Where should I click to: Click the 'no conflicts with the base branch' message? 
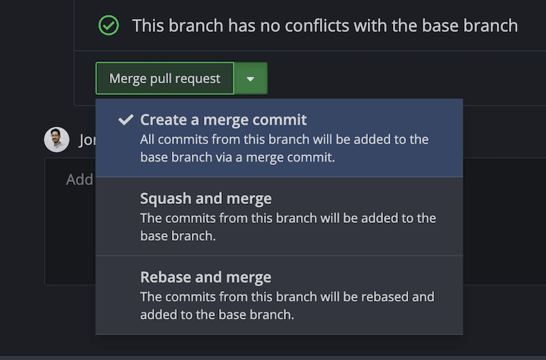pos(325,26)
